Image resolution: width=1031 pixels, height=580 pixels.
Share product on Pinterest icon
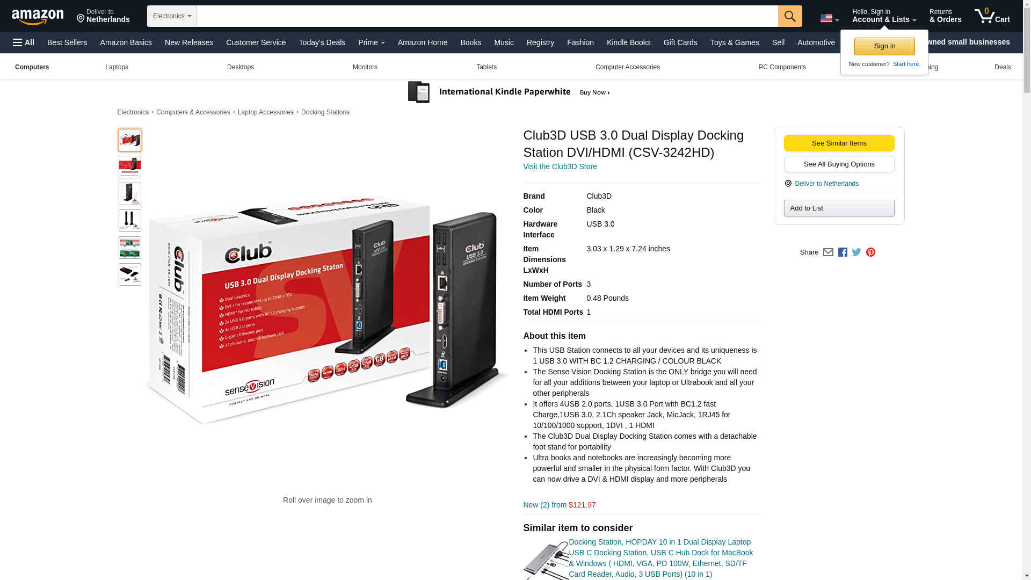coord(870,252)
